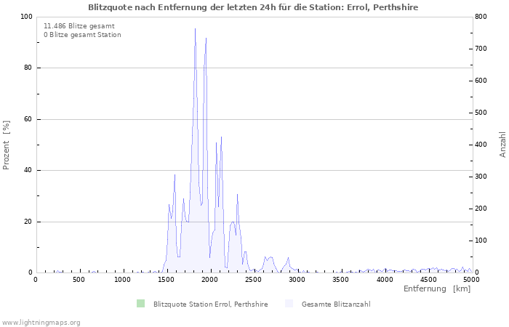Click the lavender Gesamte Blitzanzahl legend swatch
Viewport: 509px width, 327px height.
coord(289,304)
